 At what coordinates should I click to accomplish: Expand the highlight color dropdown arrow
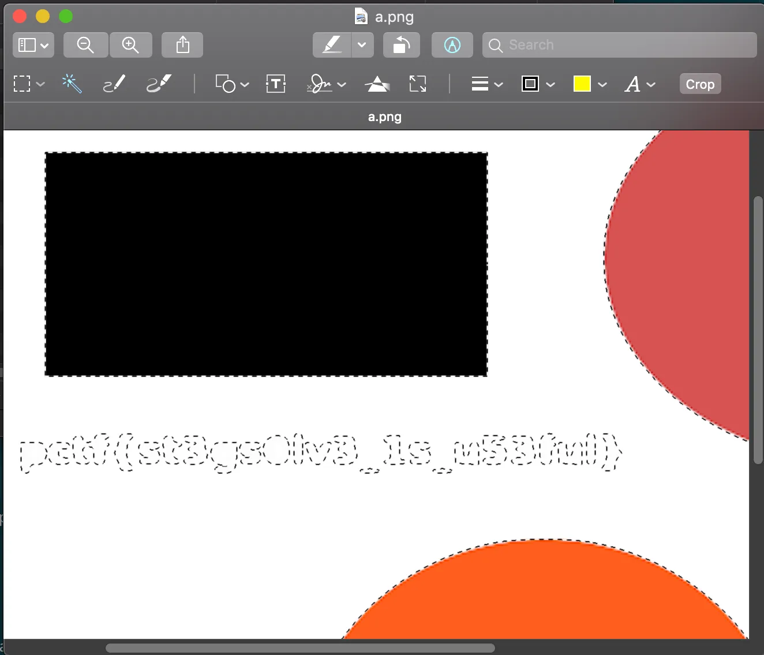tap(362, 45)
